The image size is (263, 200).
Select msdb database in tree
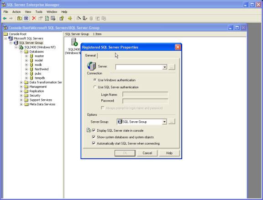[x=38, y=65]
